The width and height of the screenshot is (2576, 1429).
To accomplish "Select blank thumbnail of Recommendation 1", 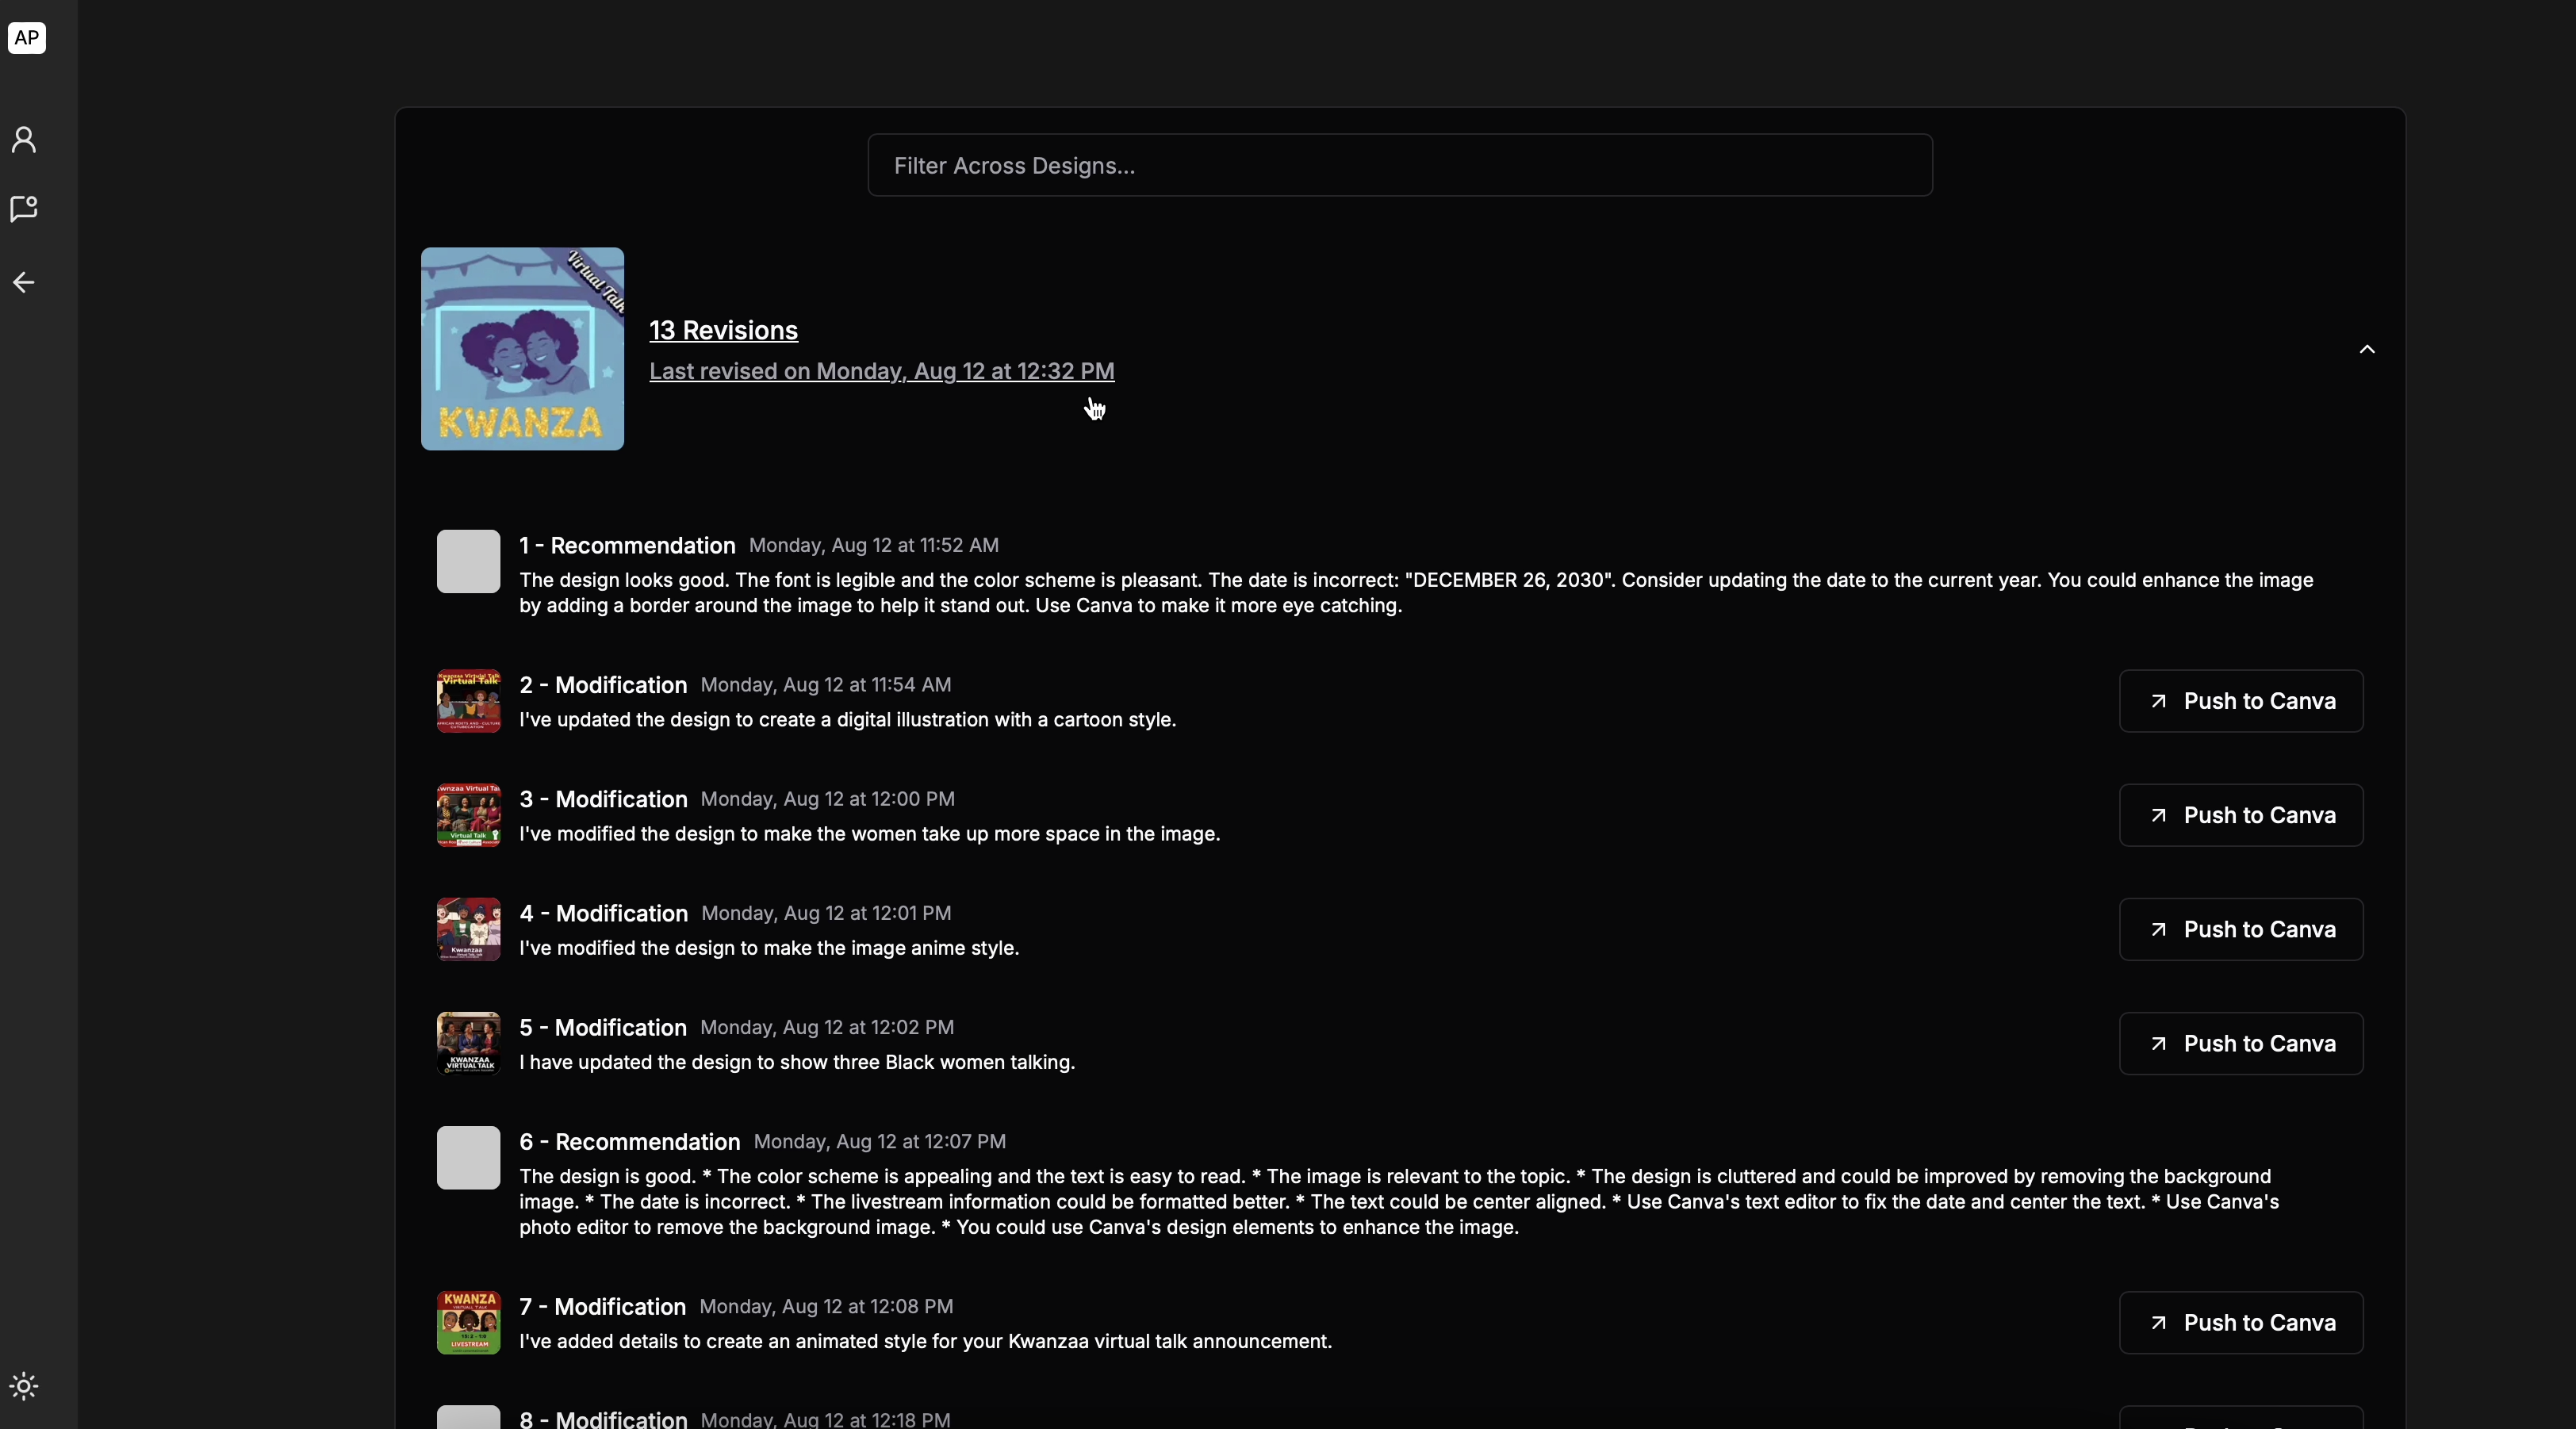I will tap(468, 561).
